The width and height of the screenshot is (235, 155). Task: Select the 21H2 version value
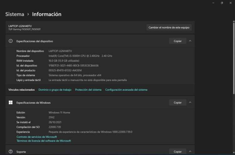coord(51,117)
